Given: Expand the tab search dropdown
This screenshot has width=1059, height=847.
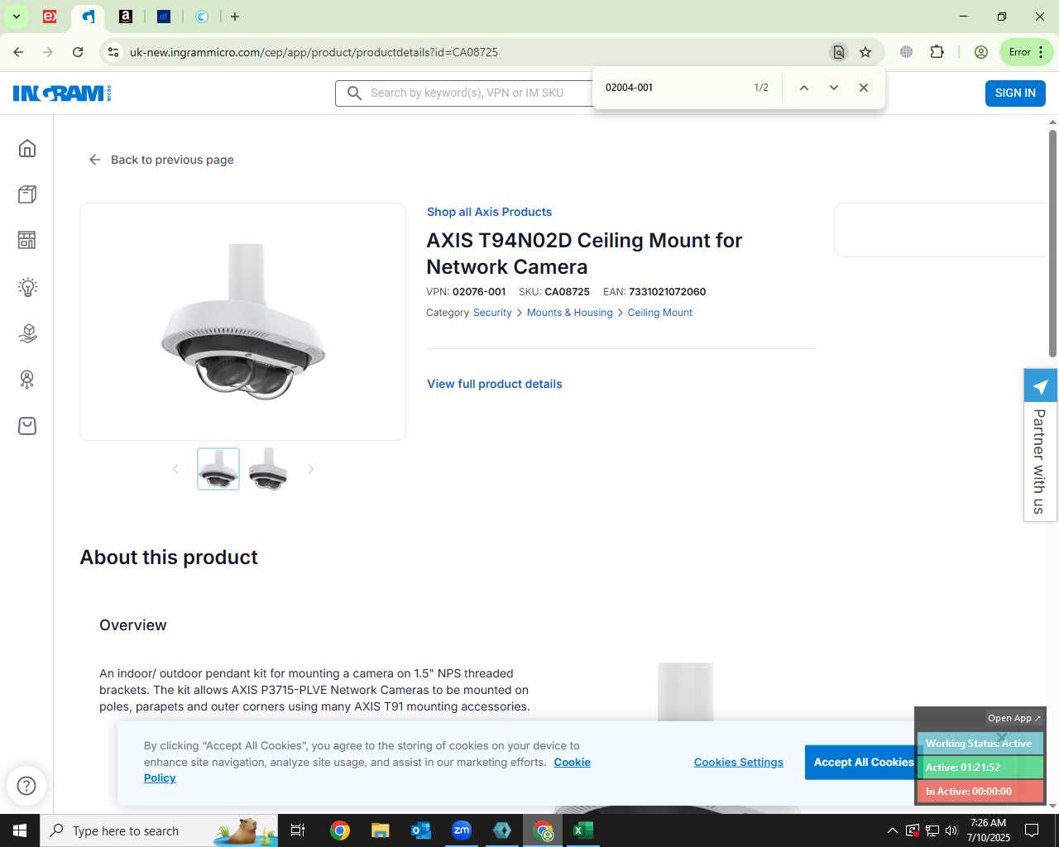Looking at the screenshot, I should 16,17.
